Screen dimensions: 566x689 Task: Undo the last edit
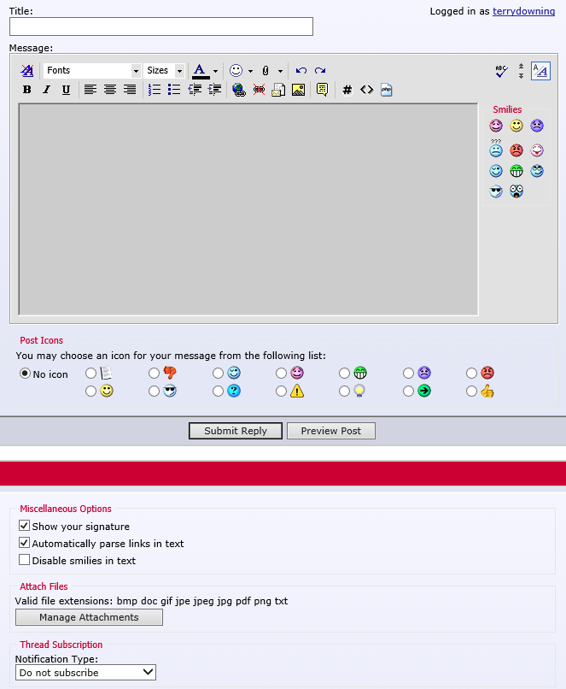coord(301,70)
